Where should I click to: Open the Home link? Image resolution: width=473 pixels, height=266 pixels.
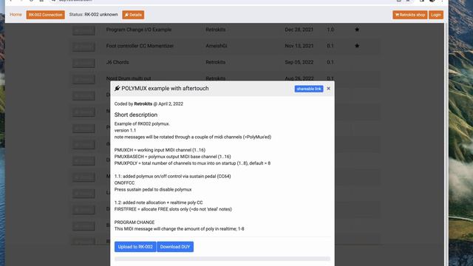(16, 15)
